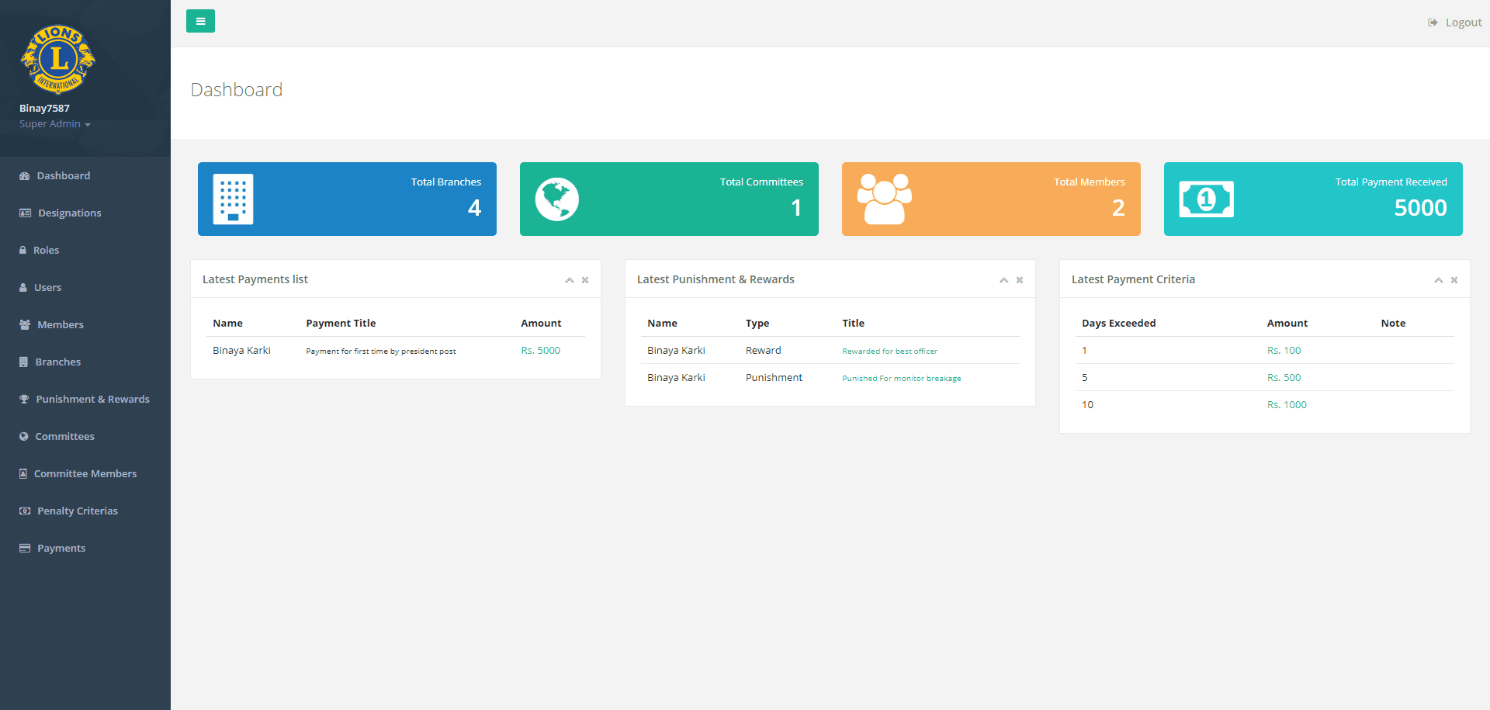Open 'Rewarded for best officer' link
This screenshot has width=1490, height=710.
tap(889, 351)
